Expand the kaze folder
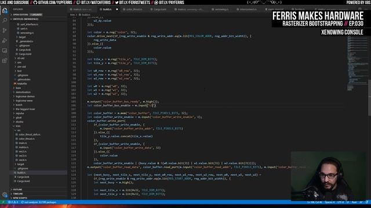 18,88
